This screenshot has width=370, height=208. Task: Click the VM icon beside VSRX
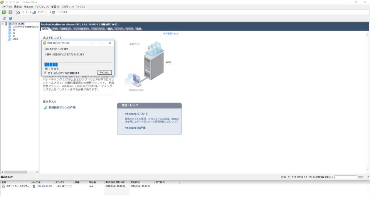click(x=10, y=39)
